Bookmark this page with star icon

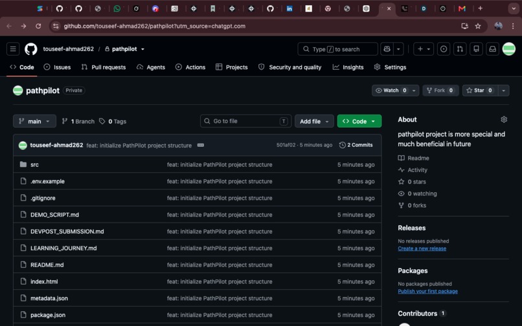click(x=478, y=26)
